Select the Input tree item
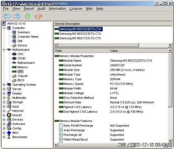Image resolution: width=174 pixels, height=149 pixels. pos(15,107)
